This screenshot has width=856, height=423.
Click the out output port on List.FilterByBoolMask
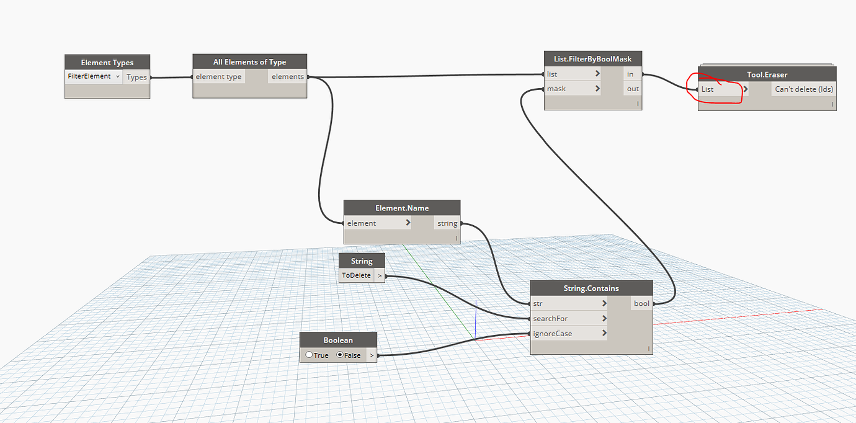632,88
